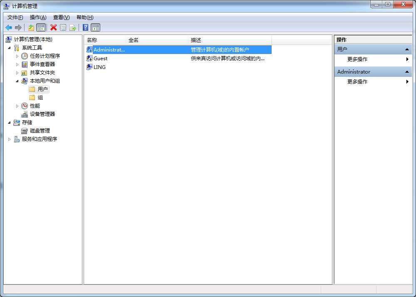
Task: Select the 任务计划程序 tree item
Action: click(x=45, y=56)
